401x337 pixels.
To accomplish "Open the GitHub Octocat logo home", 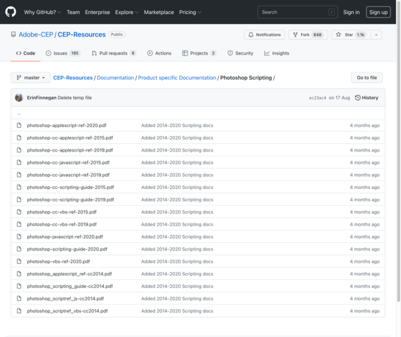I will (11, 12).
